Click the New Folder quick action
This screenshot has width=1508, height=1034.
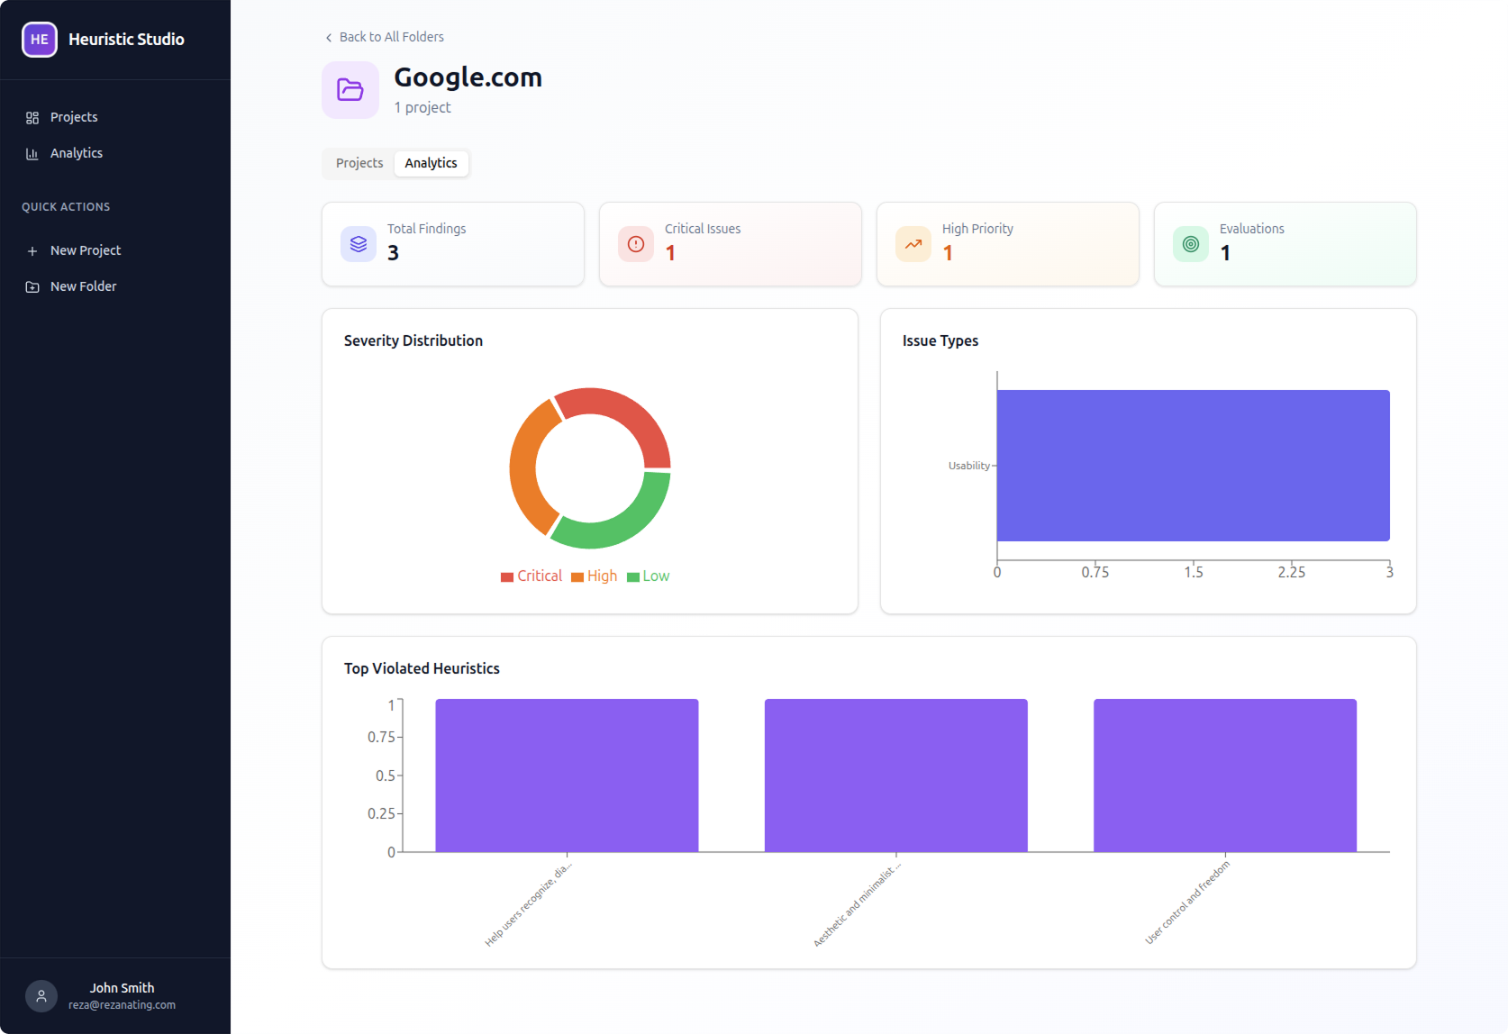[83, 286]
